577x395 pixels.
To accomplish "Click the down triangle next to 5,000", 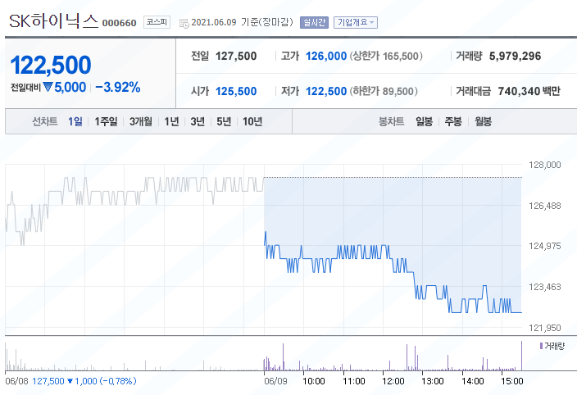I will click(48, 87).
